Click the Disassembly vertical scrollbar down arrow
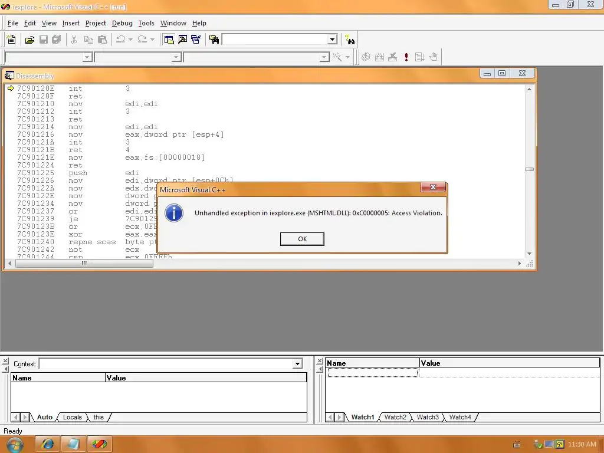The height and width of the screenshot is (453, 604). pyautogui.click(x=529, y=254)
